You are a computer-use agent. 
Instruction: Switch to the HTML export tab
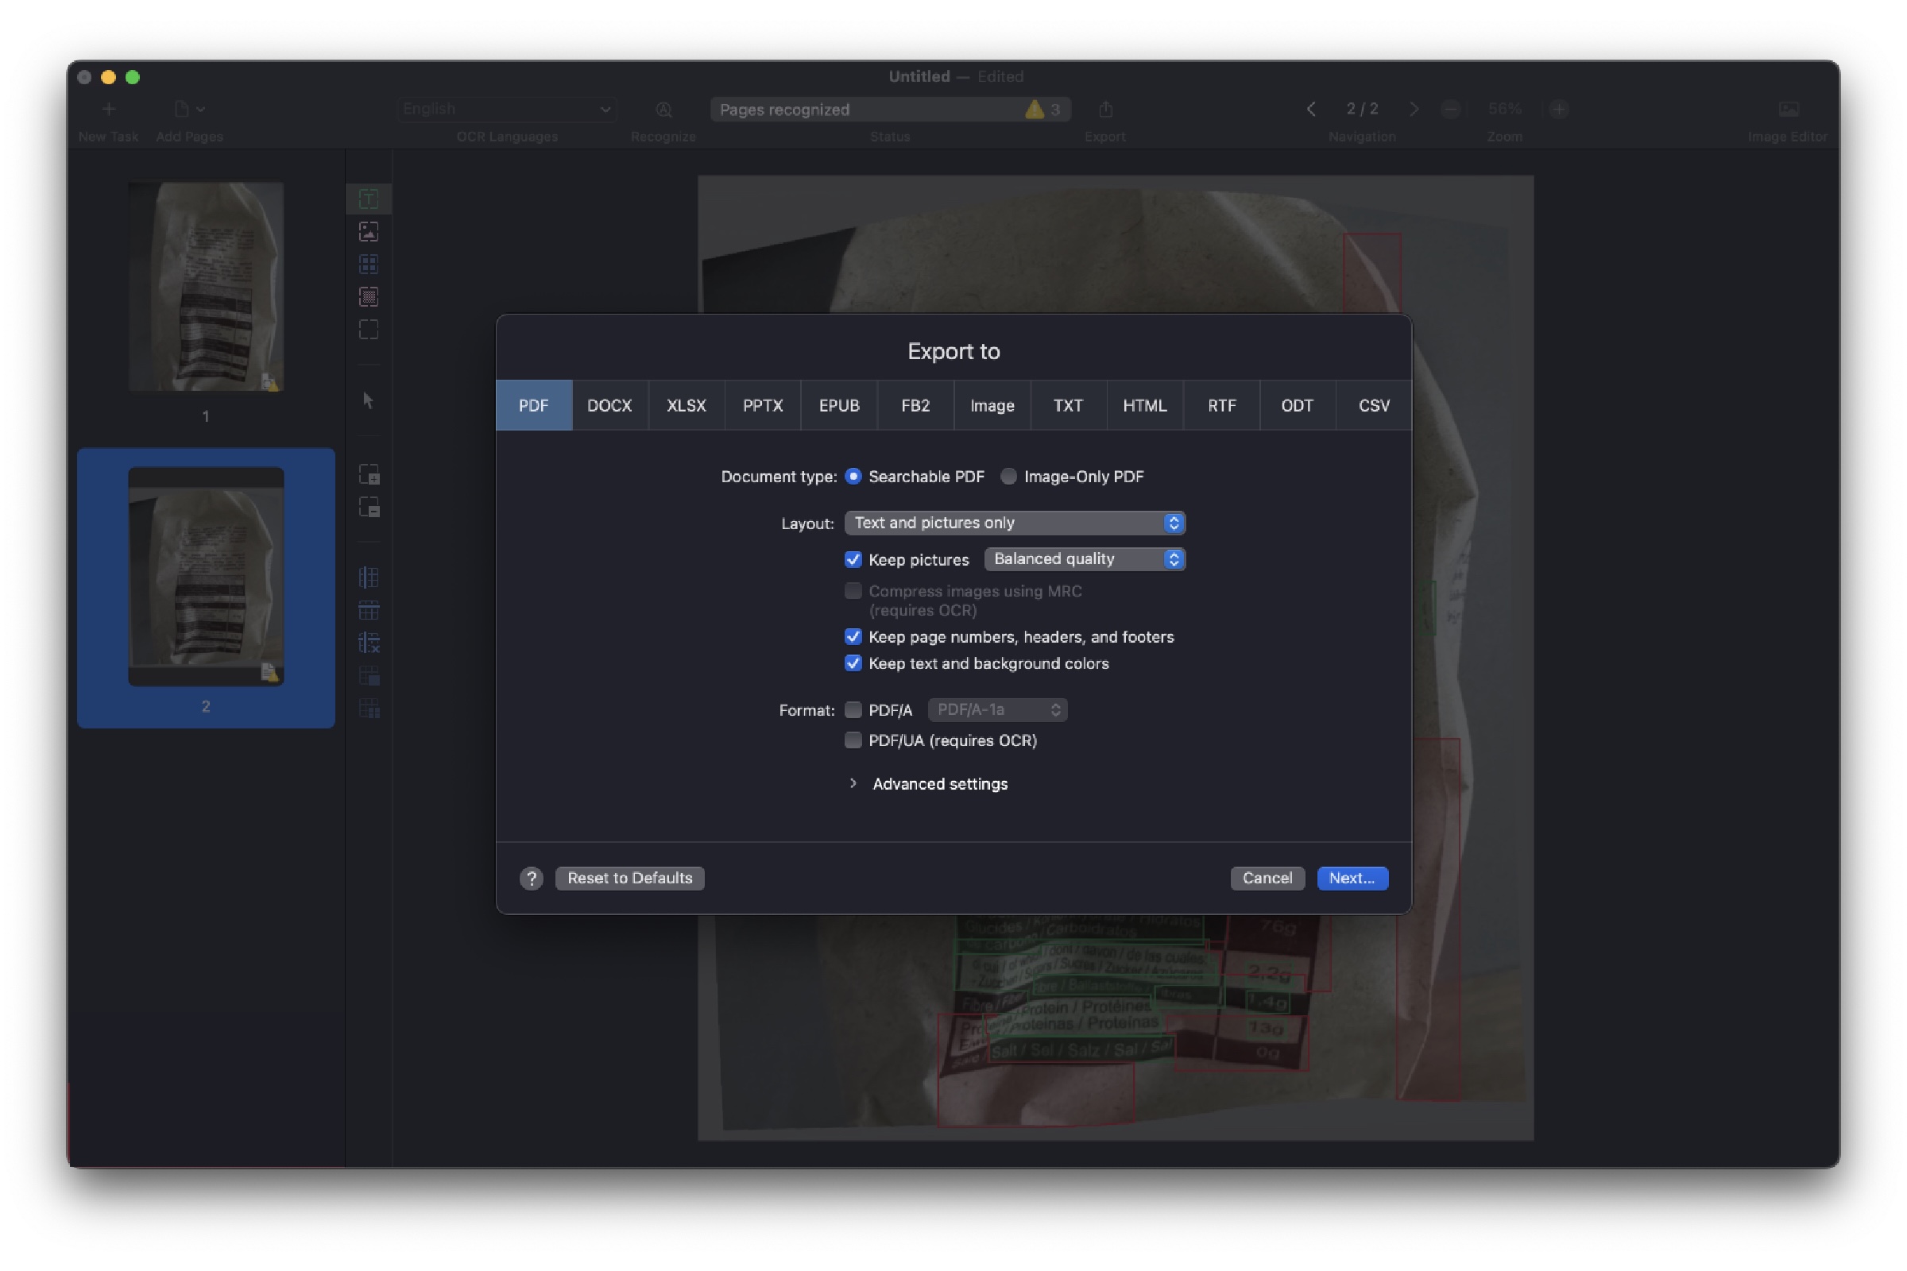(1144, 405)
